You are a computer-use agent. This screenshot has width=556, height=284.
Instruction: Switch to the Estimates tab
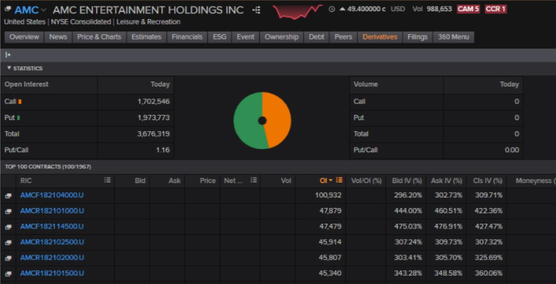tap(147, 37)
